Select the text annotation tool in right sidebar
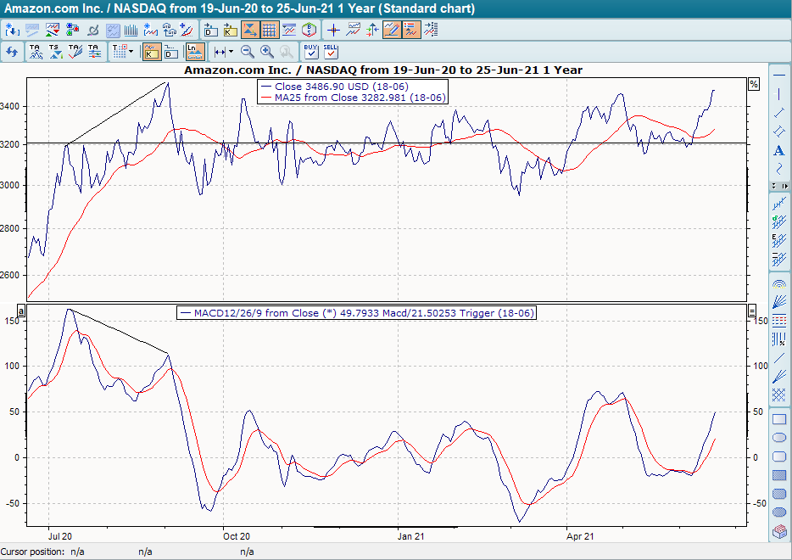Screen dimensions: 792x560 point(779,149)
